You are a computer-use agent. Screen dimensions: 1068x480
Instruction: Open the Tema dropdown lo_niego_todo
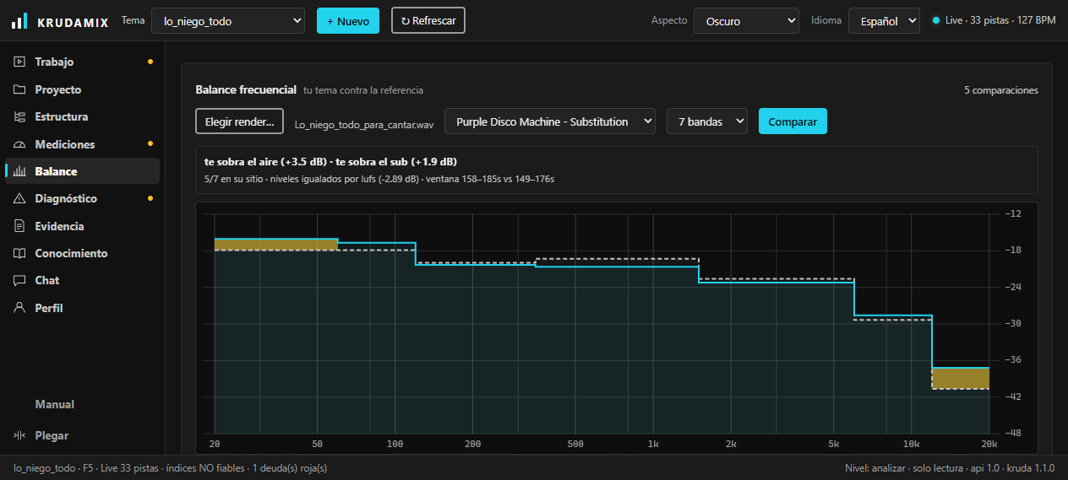(x=228, y=21)
